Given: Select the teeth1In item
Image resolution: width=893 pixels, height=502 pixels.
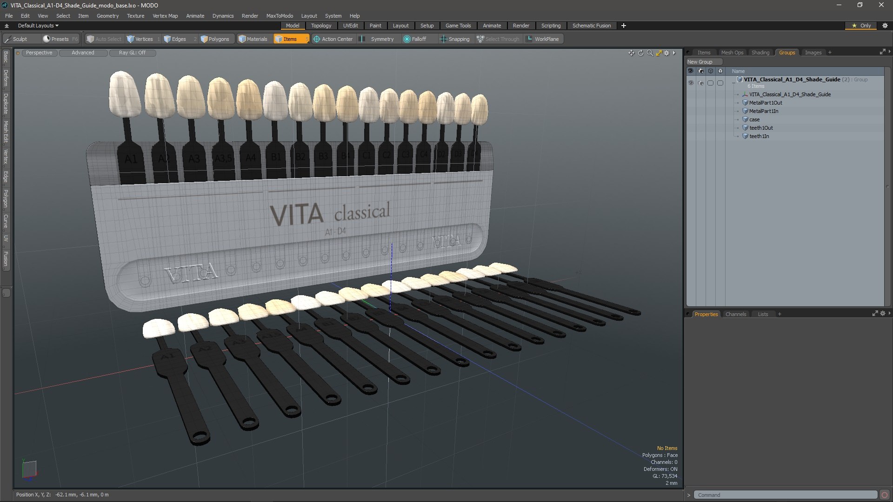Looking at the screenshot, I should (x=759, y=136).
